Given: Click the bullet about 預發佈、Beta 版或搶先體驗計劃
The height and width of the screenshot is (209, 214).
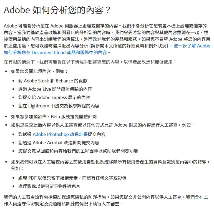Looking at the screenshot, I should 54,117.
